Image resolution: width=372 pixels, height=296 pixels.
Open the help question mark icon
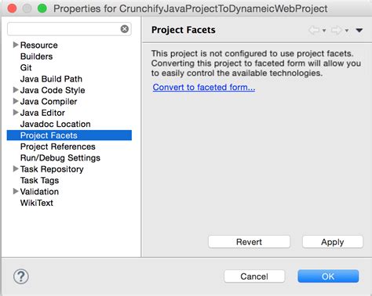pyautogui.click(x=21, y=276)
